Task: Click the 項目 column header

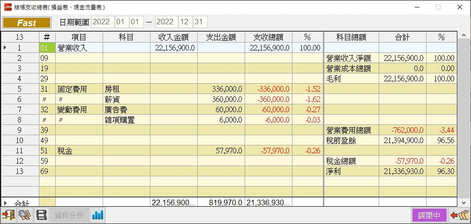Action: coord(79,37)
